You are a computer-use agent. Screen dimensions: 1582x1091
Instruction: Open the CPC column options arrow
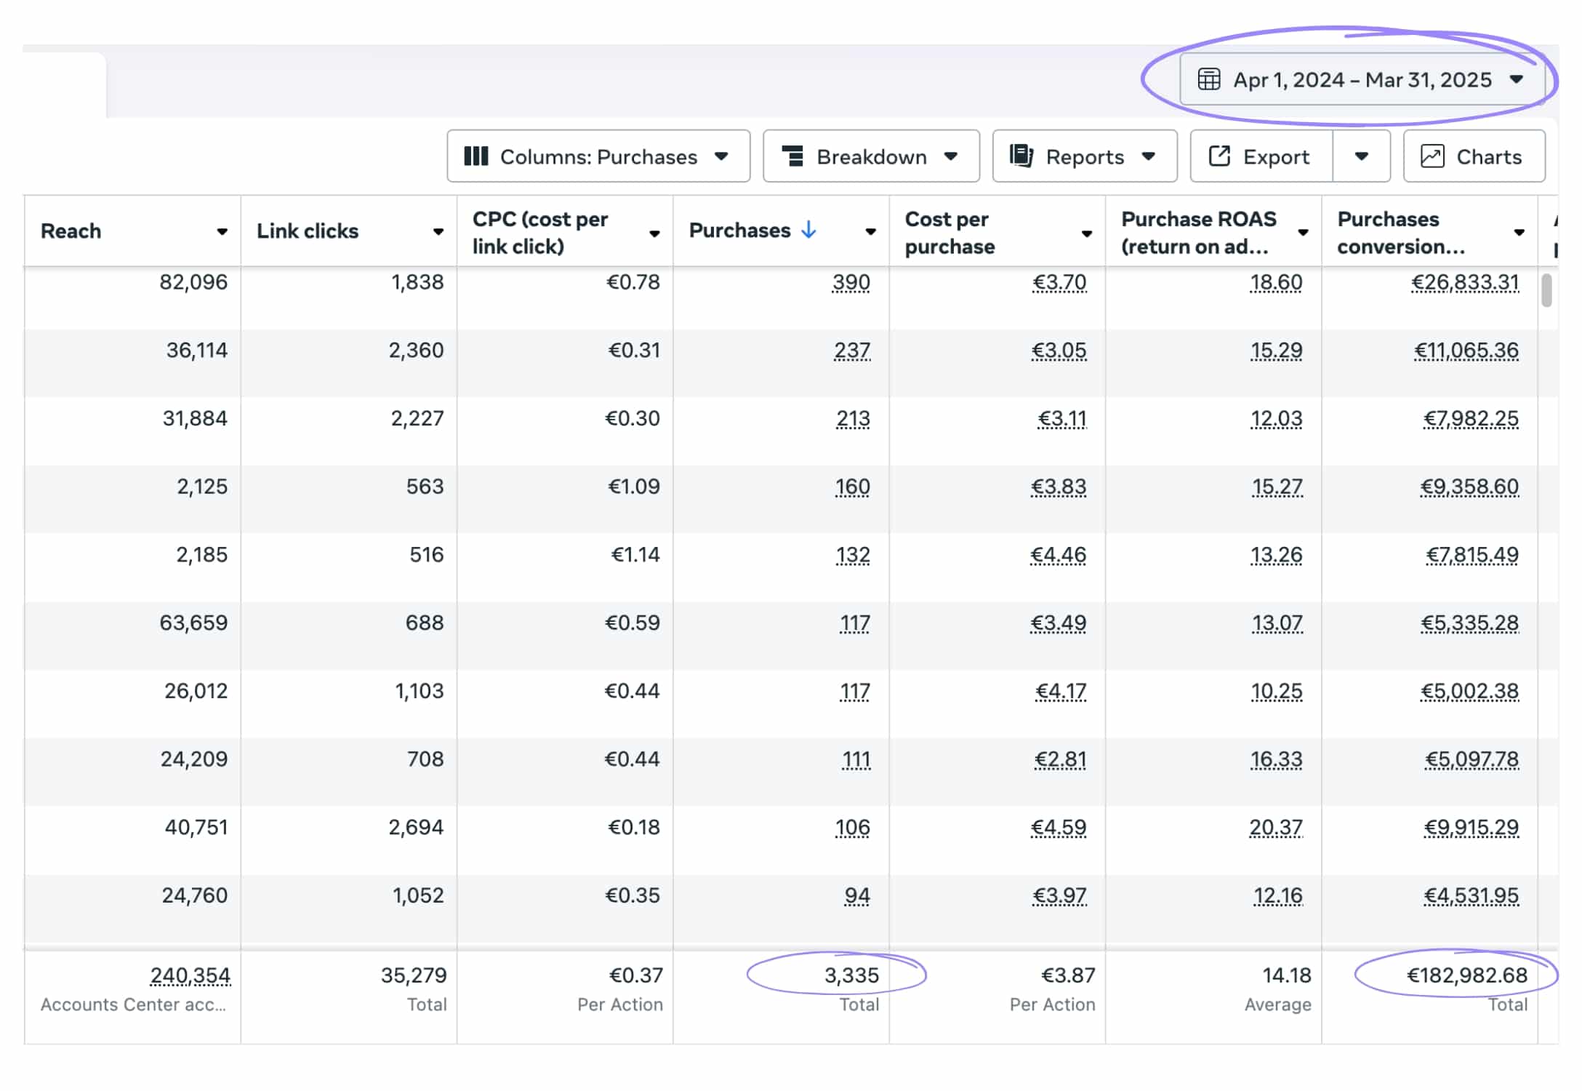(654, 233)
